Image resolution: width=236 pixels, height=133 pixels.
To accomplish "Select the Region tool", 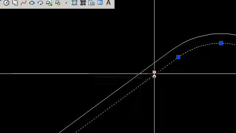I will [x=91, y=3].
